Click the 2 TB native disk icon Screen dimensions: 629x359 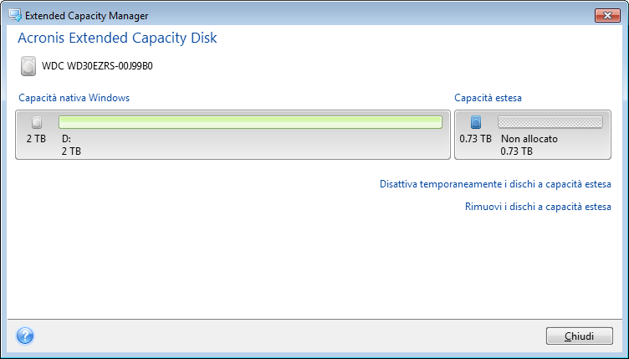coord(36,123)
